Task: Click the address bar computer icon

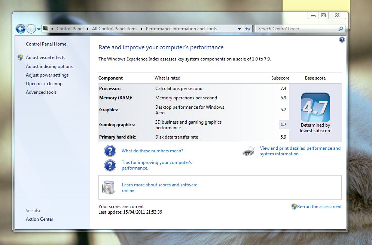Action: point(45,29)
